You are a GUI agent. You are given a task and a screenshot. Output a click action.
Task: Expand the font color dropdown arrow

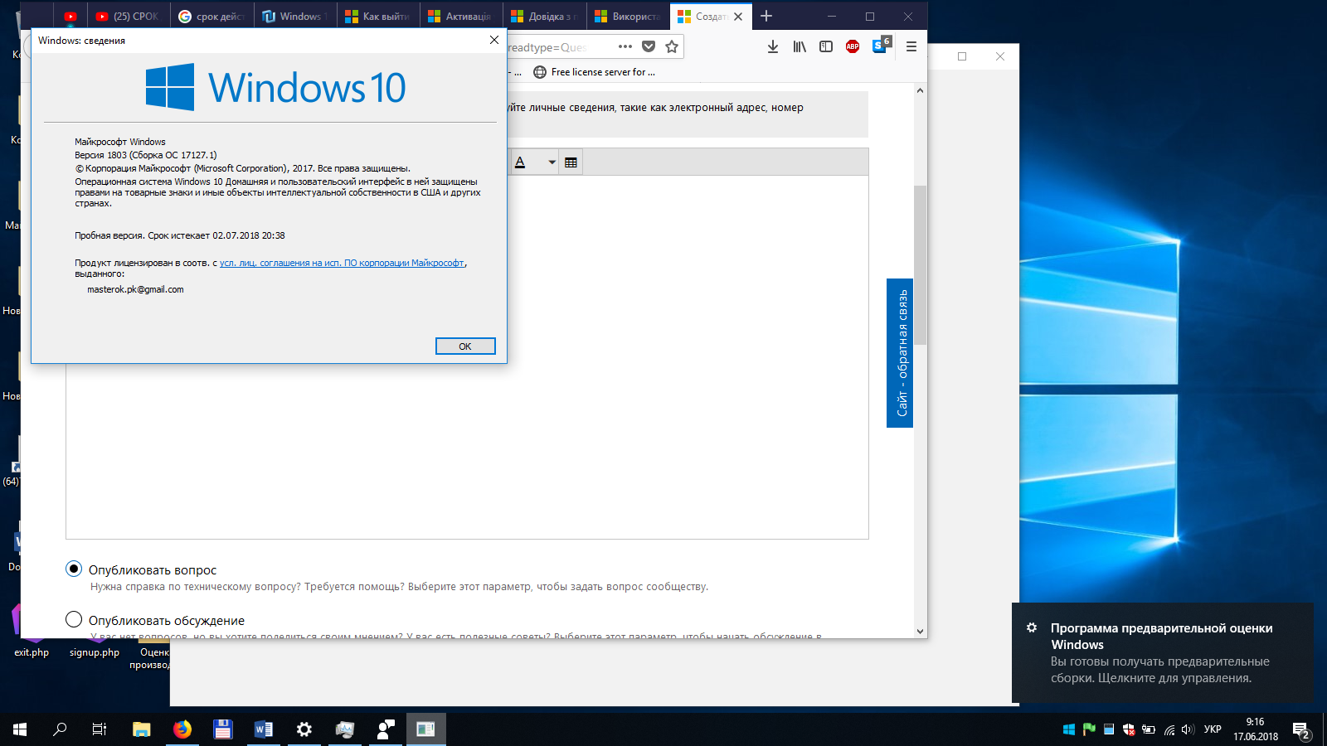tap(552, 162)
